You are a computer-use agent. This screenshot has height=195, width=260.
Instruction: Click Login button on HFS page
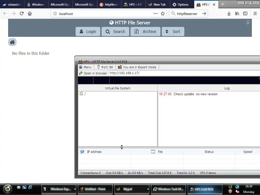[88, 31]
